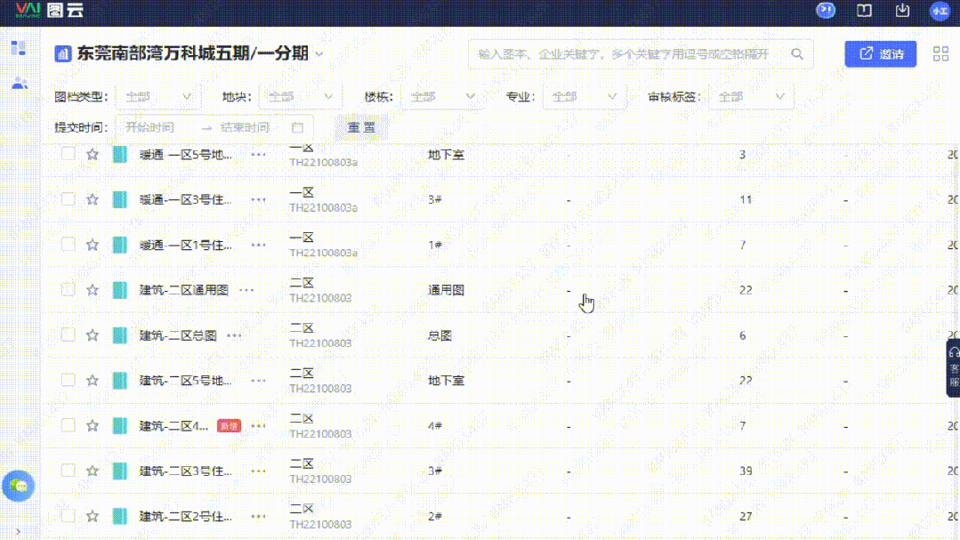Check the box for 暖通-一区3号住 row
The width and height of the screenshot is (960, 540).
coord(69,199)
